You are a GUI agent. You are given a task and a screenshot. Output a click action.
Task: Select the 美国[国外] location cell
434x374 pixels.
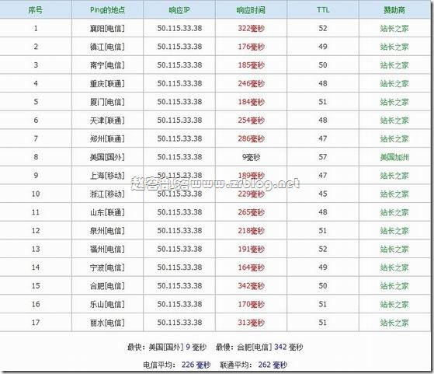click(x=107, y=157)
